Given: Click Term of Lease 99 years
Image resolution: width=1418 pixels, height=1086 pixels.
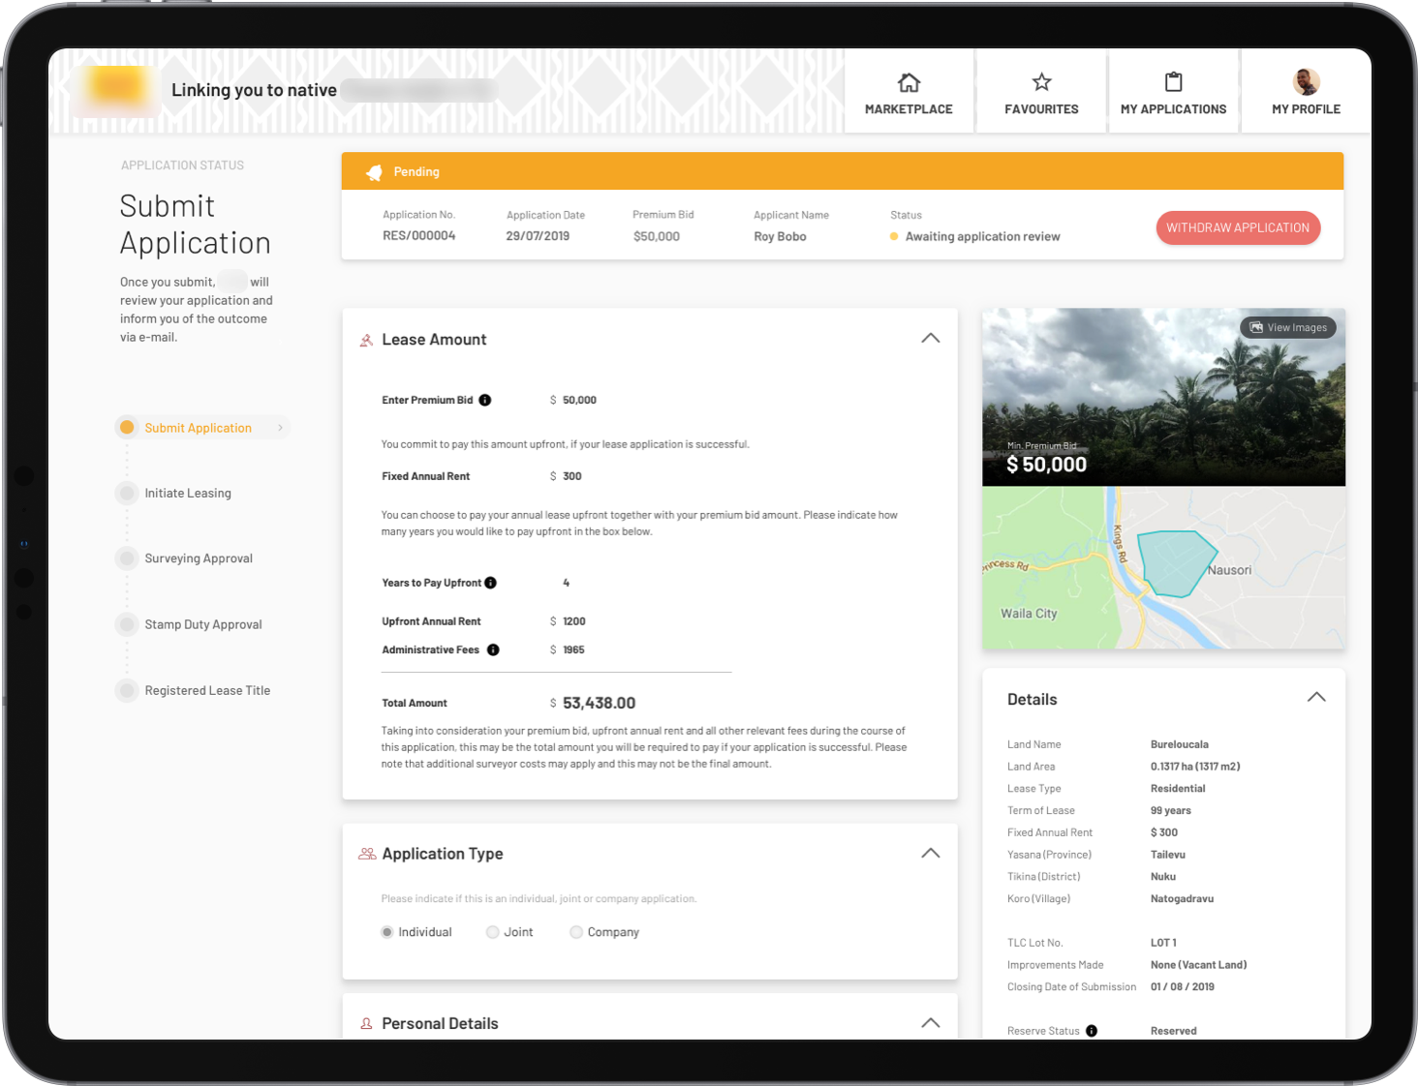Looking at the screenshot, I should tap(1170, 811).
